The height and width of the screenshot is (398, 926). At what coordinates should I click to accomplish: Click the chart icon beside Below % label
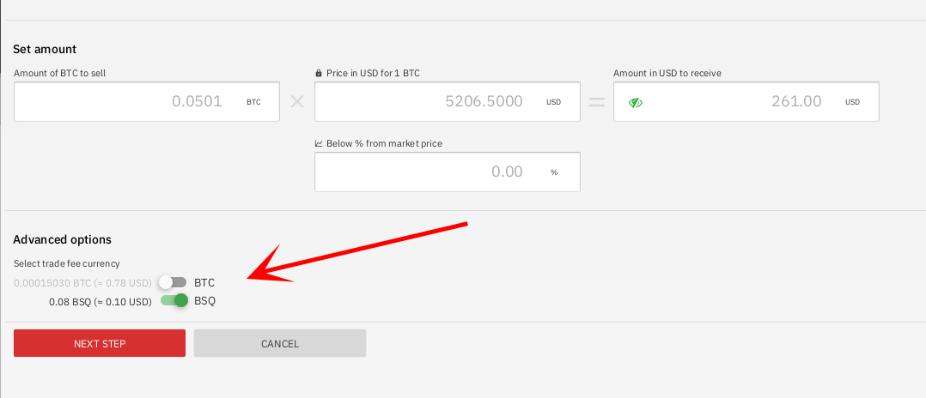[x=319, y=143]
